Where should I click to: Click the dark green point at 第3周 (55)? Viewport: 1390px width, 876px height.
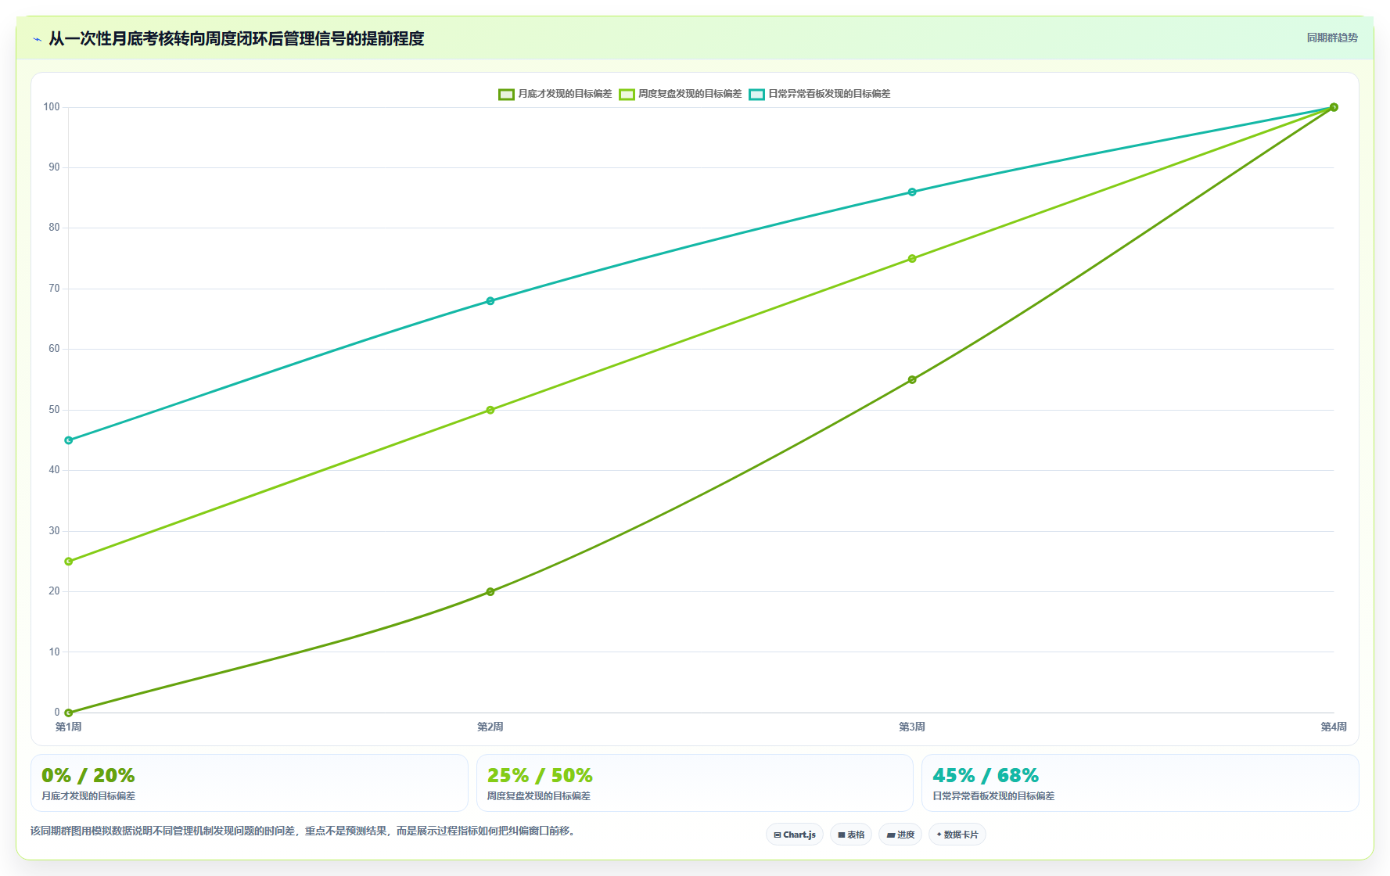[912, 380]
